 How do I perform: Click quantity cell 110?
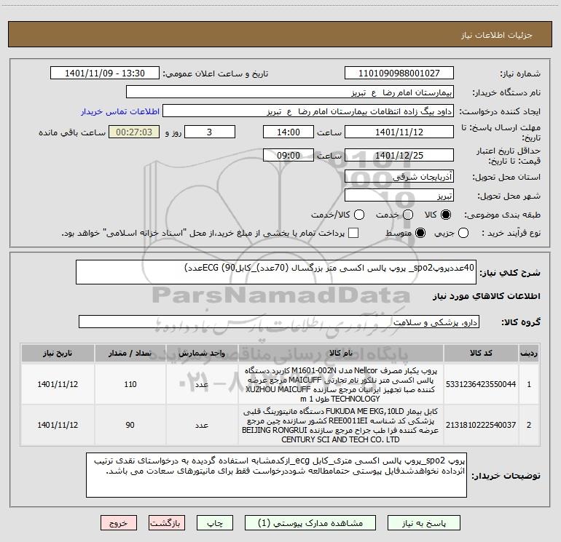tap(130, 384)
